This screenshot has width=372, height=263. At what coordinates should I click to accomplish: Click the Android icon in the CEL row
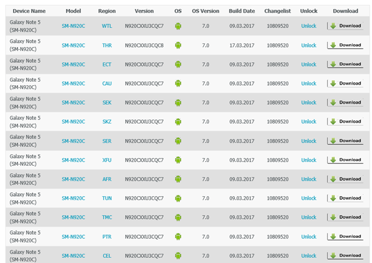[x=179, y=256]
